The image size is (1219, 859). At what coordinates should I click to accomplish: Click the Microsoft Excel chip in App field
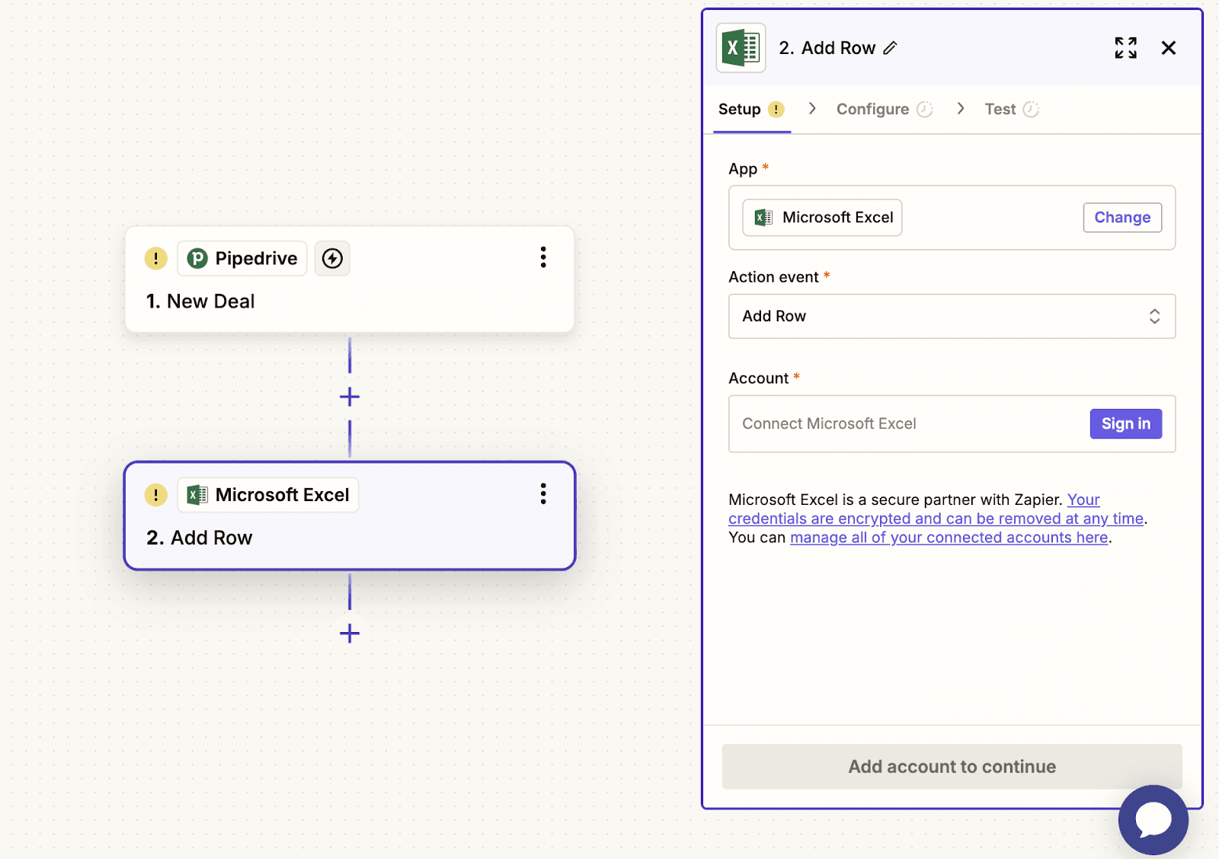(x=822, y=218)
